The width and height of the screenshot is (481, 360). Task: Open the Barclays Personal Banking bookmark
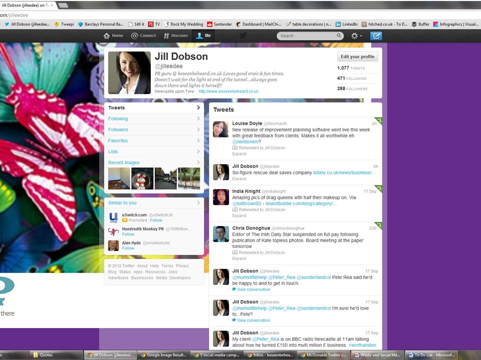tap(101, 24)
